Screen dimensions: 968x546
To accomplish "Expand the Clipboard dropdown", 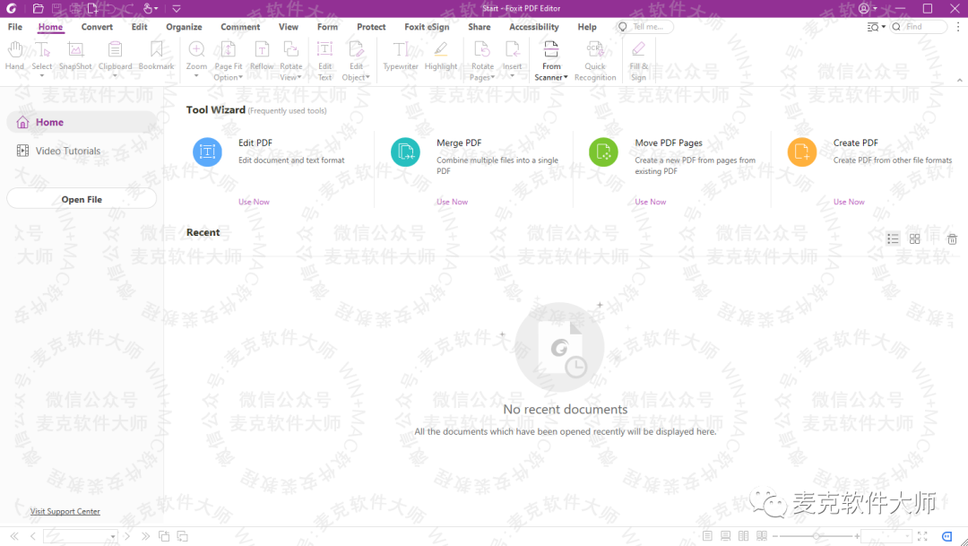I will pyautogui.click(x=115, y=76).
